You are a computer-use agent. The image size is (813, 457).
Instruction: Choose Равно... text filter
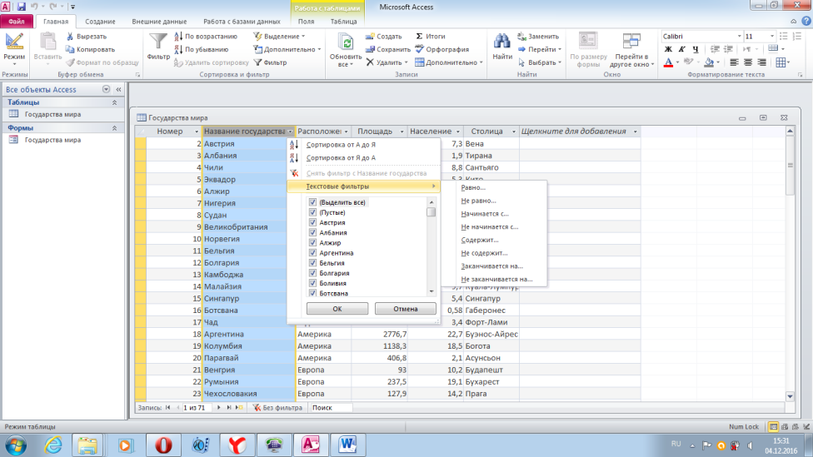tap(473, 187)
